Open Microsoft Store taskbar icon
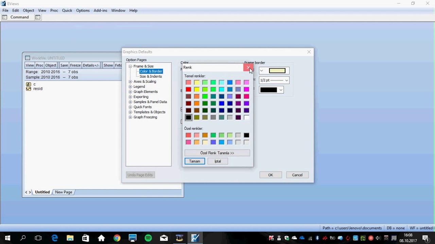 86,238
